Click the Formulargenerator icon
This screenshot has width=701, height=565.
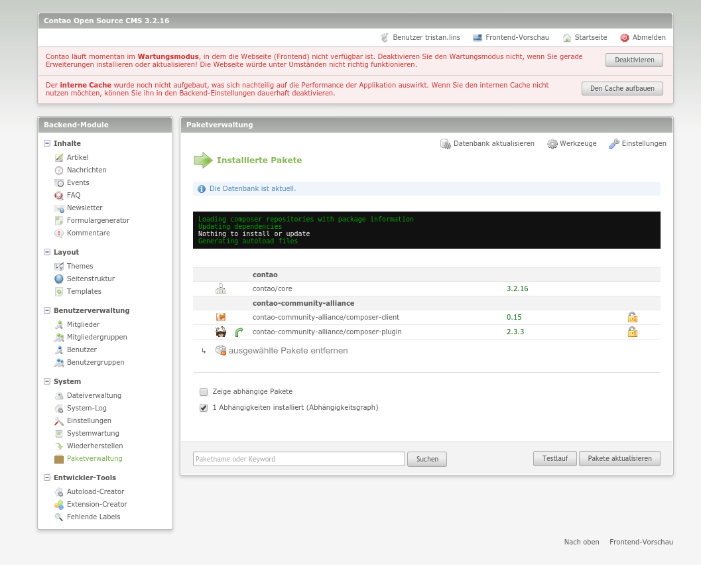coord(58,220)
